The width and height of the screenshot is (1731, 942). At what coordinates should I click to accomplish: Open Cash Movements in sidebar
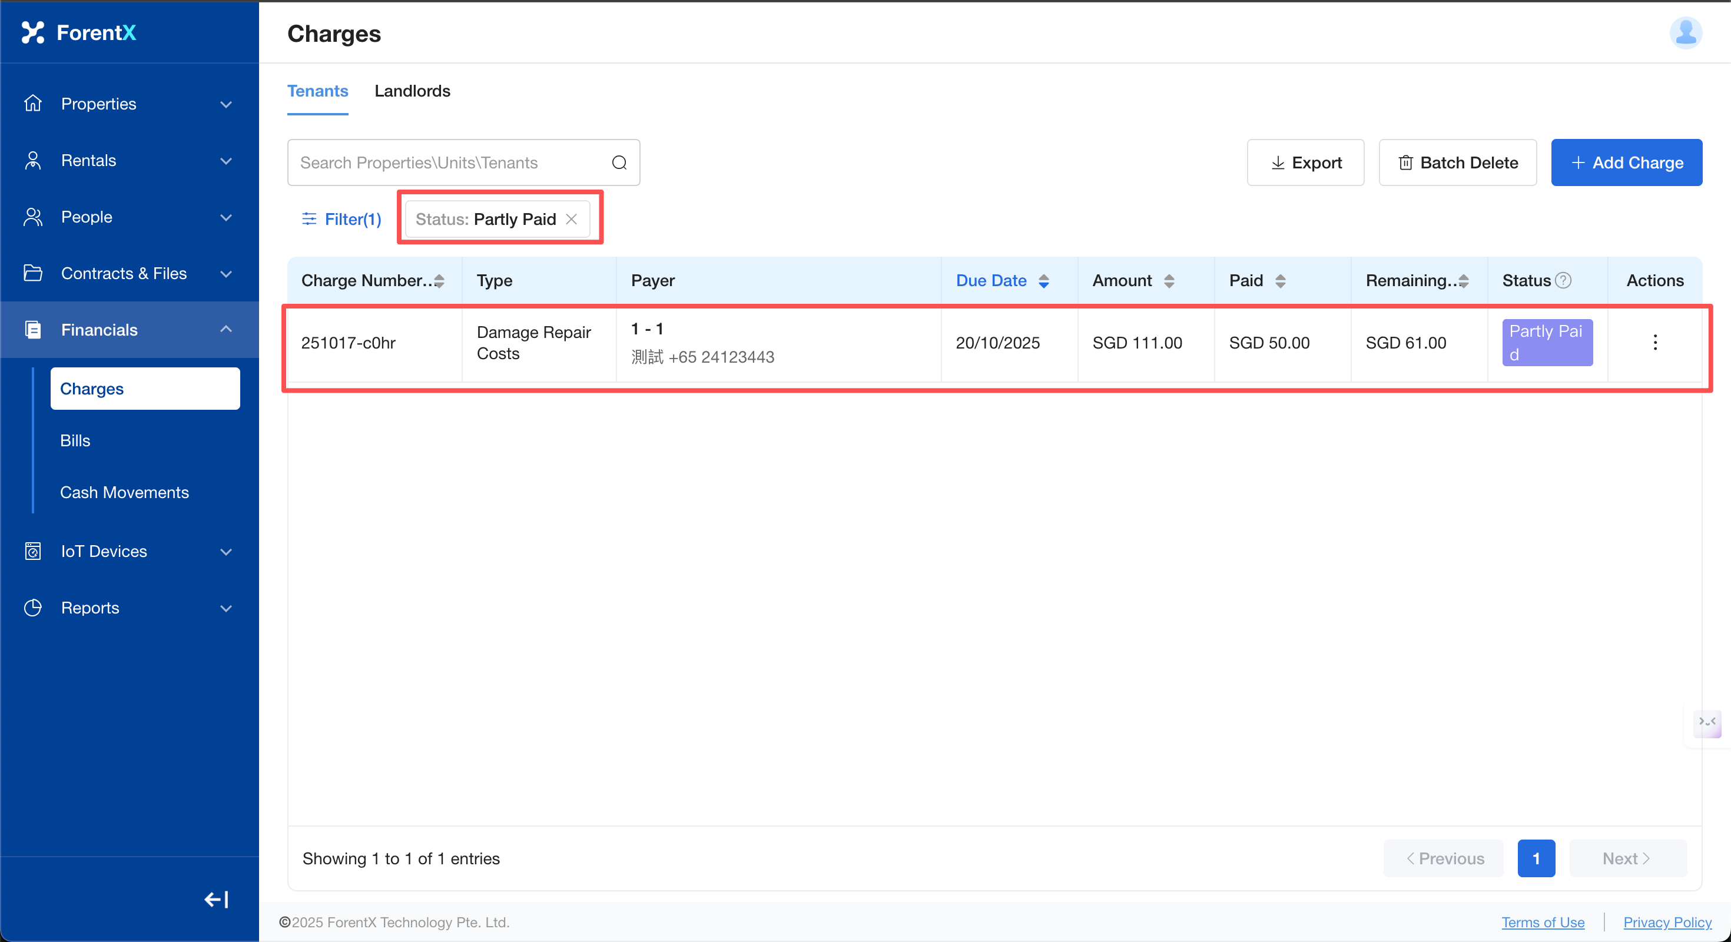[x=124, y=492]
